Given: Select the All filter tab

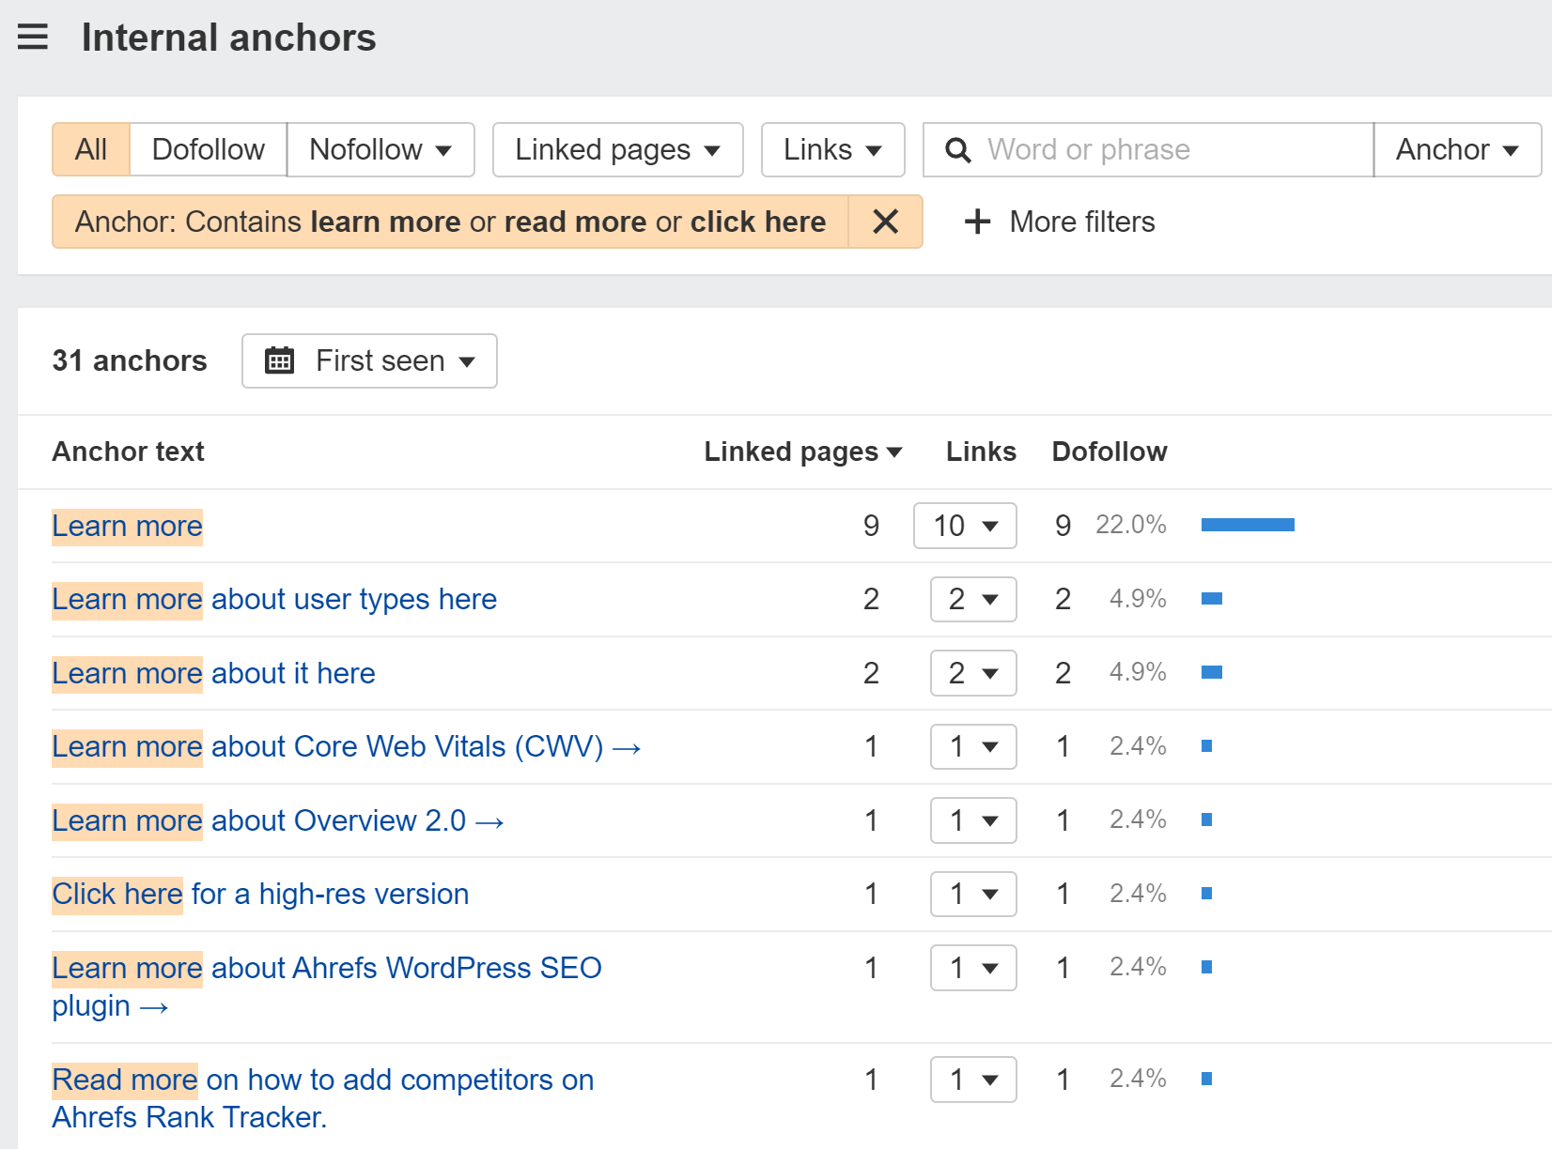Looking at the screenshot, I should 89,149.
